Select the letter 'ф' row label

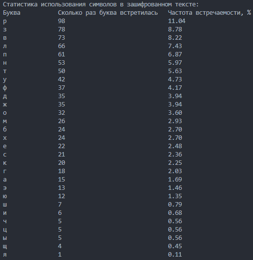[x=5, y=88]
